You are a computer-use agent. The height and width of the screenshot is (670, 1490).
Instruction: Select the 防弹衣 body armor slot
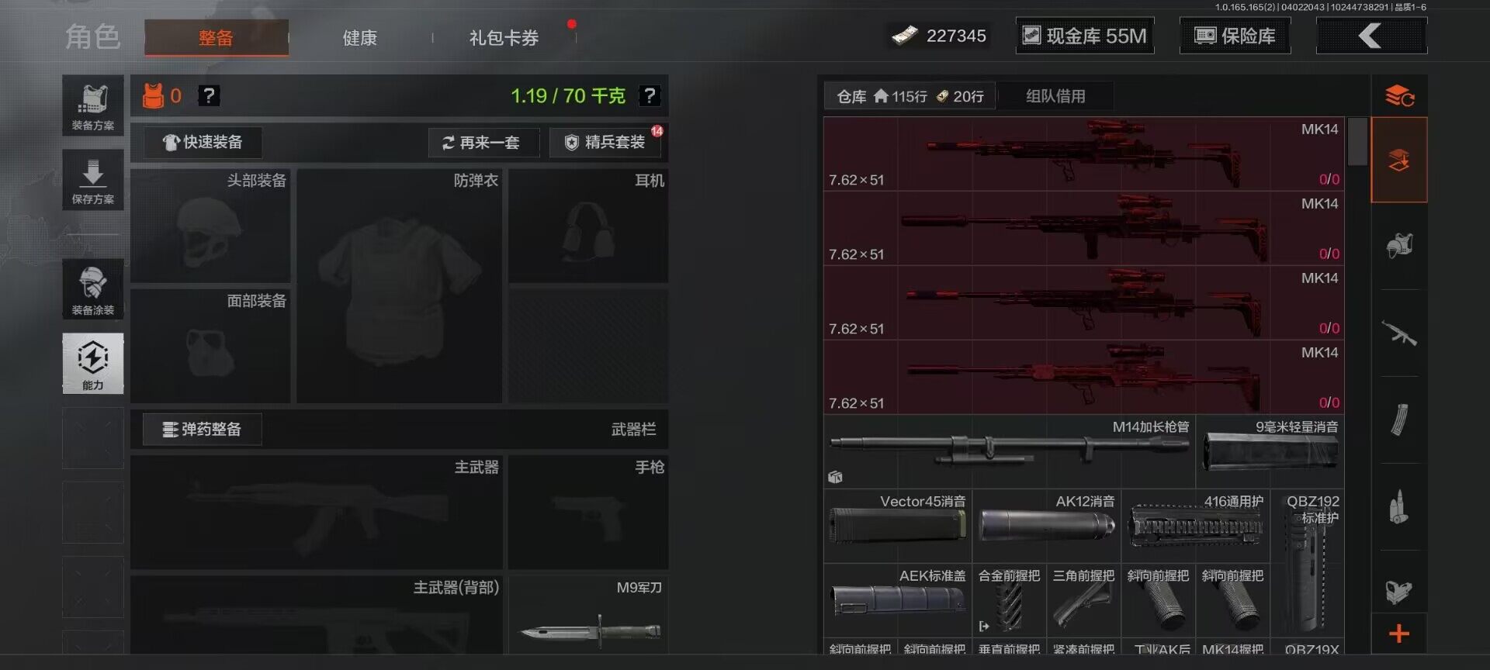click(x=399, y=285)
